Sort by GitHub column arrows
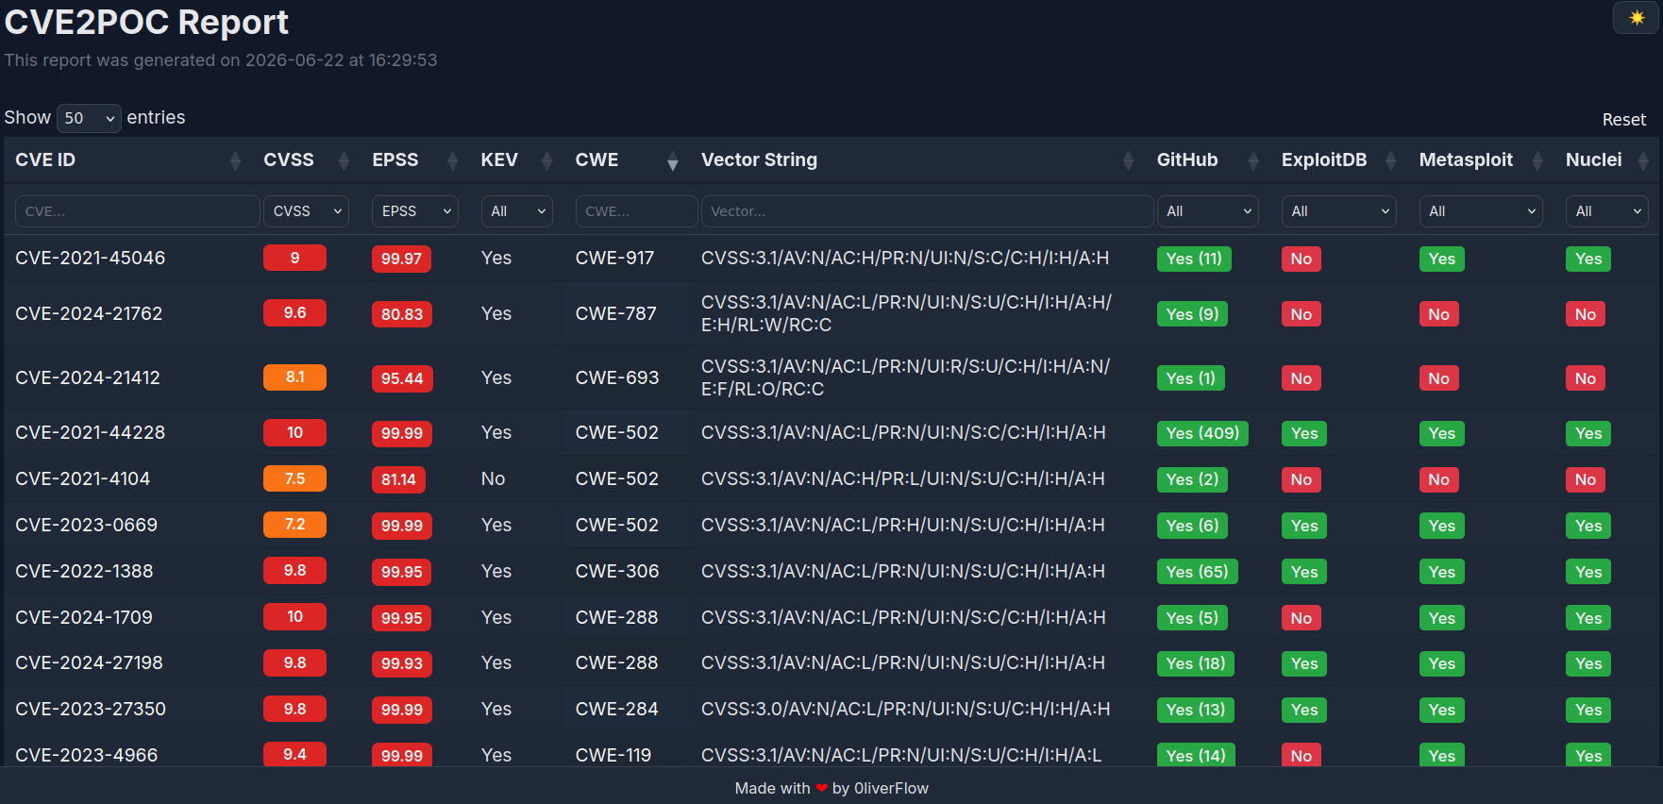Viewport: 1663px width, 804px height. [x=1252, y=161]
